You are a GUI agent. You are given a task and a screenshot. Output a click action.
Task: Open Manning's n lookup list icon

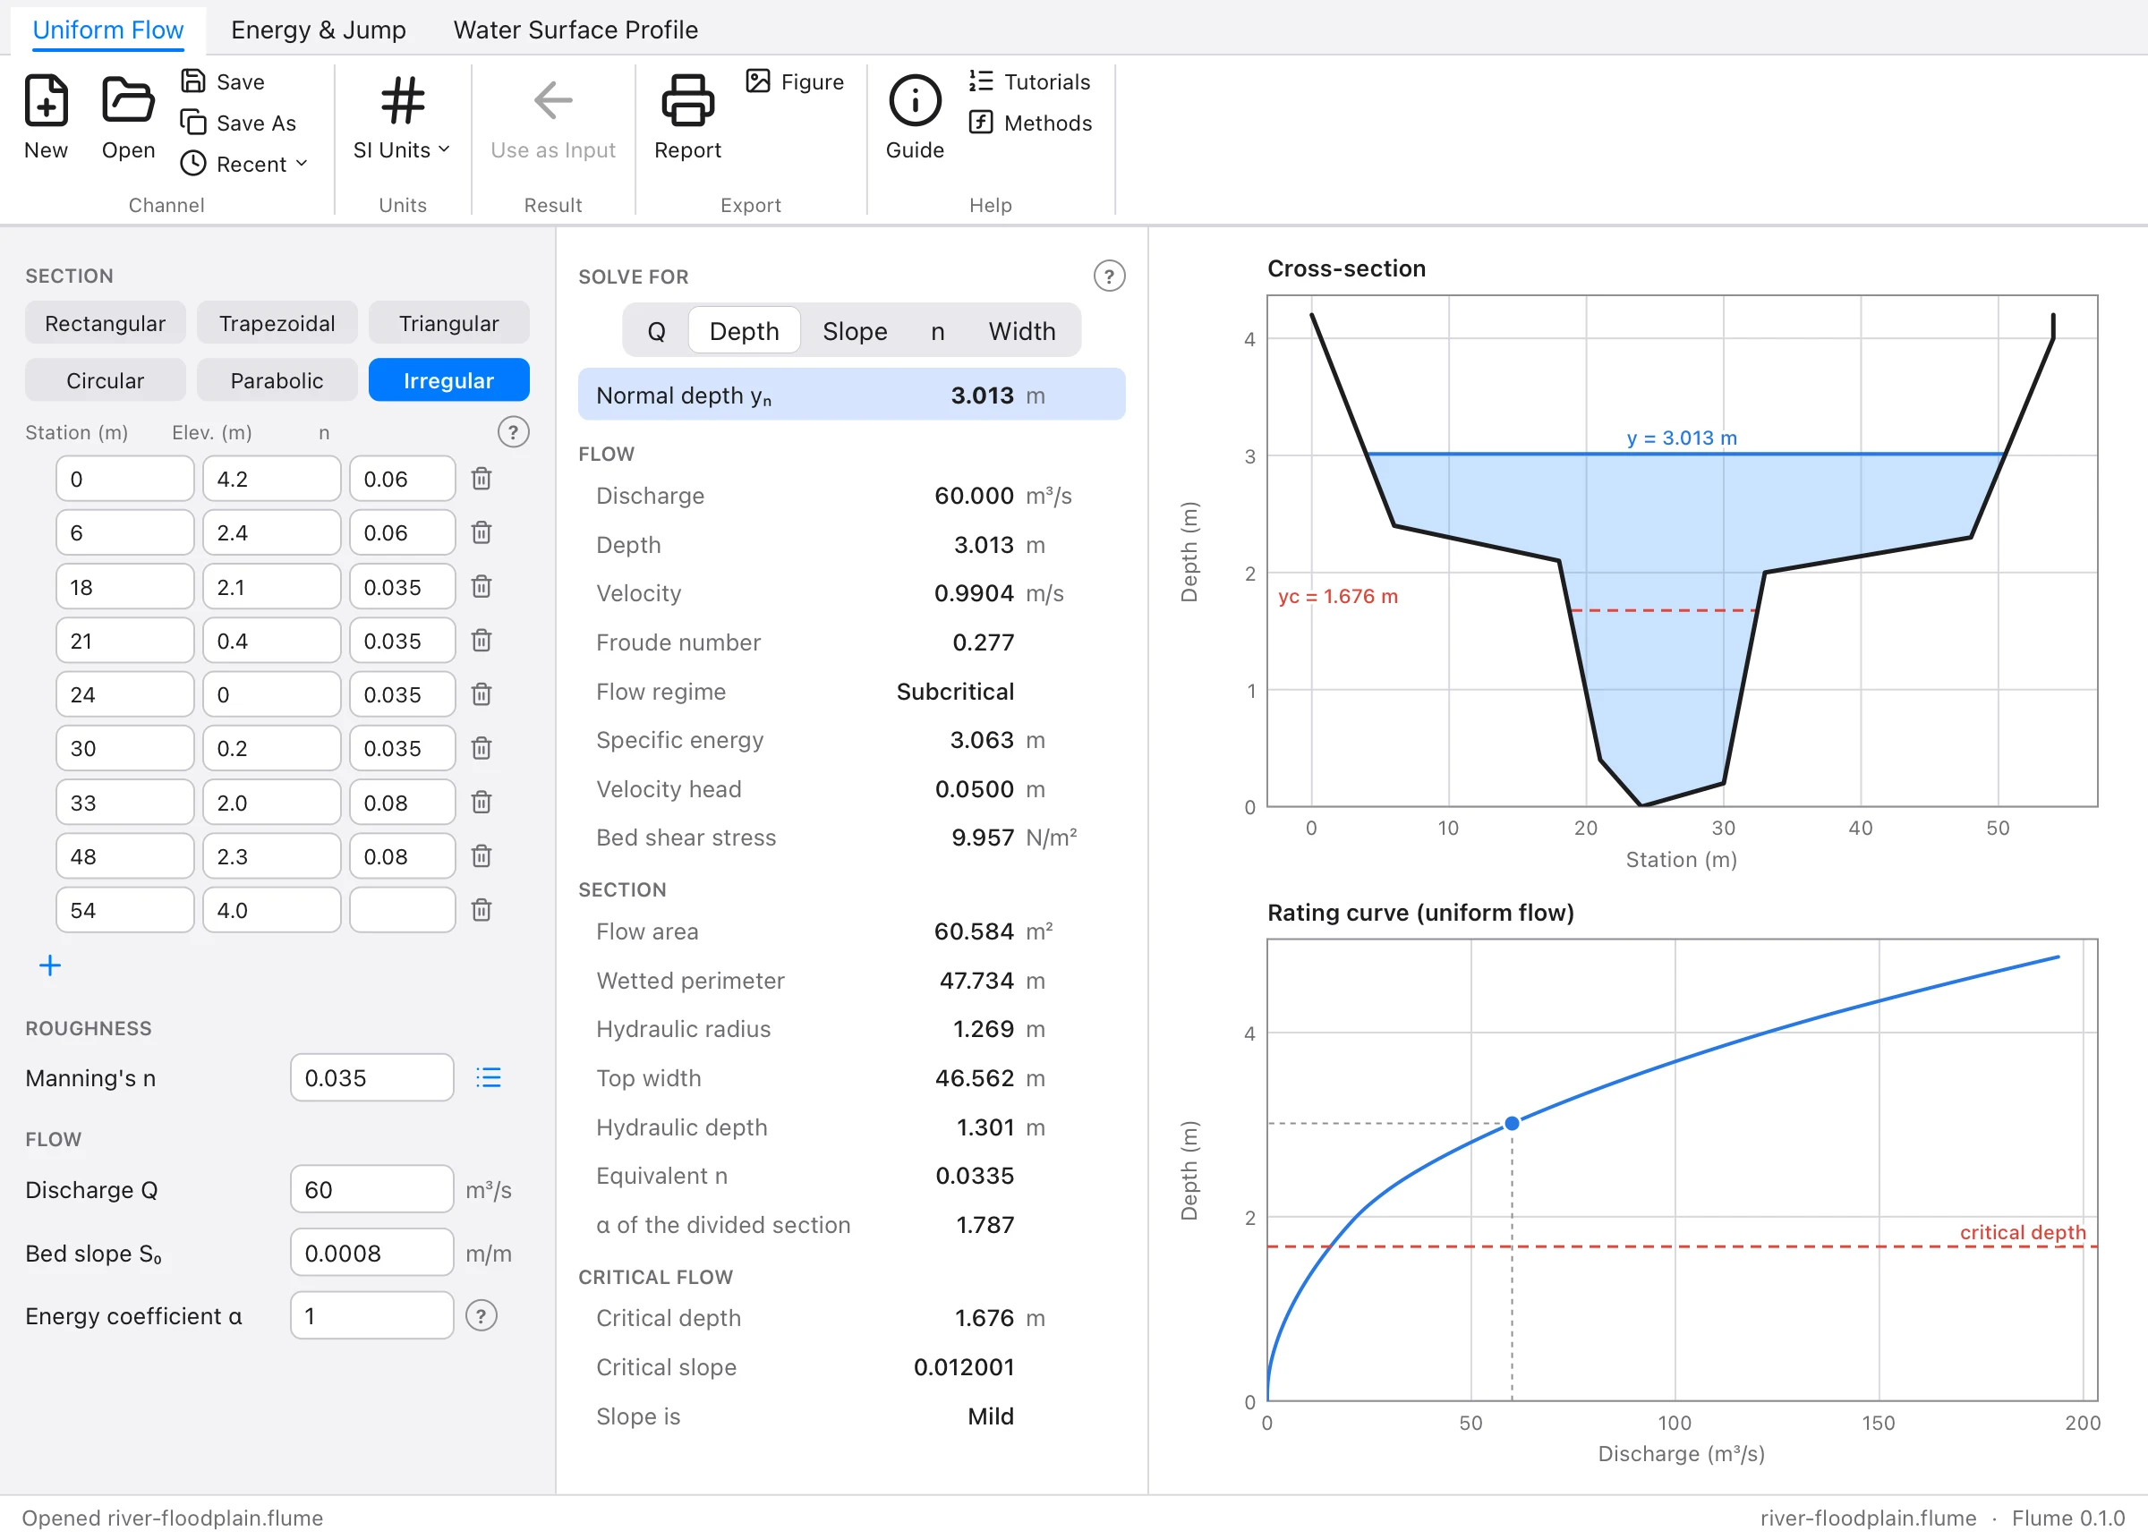tap(489, 1078)
